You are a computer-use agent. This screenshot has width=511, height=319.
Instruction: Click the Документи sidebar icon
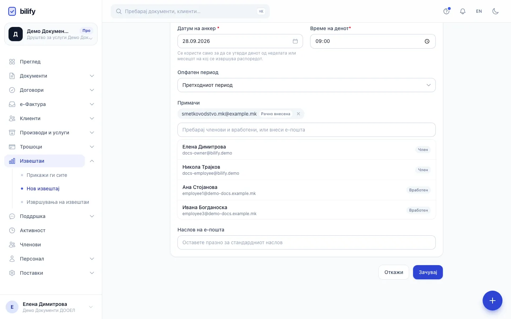coord(12,76)
